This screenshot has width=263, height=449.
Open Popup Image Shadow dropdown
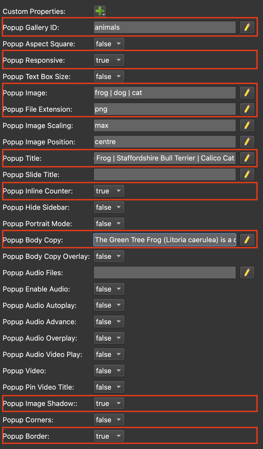click(x=109, y=403)
